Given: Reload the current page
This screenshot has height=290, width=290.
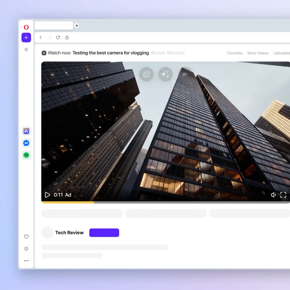Looking at the screenshot, I should pyautogui.click(x=58, y=37).
